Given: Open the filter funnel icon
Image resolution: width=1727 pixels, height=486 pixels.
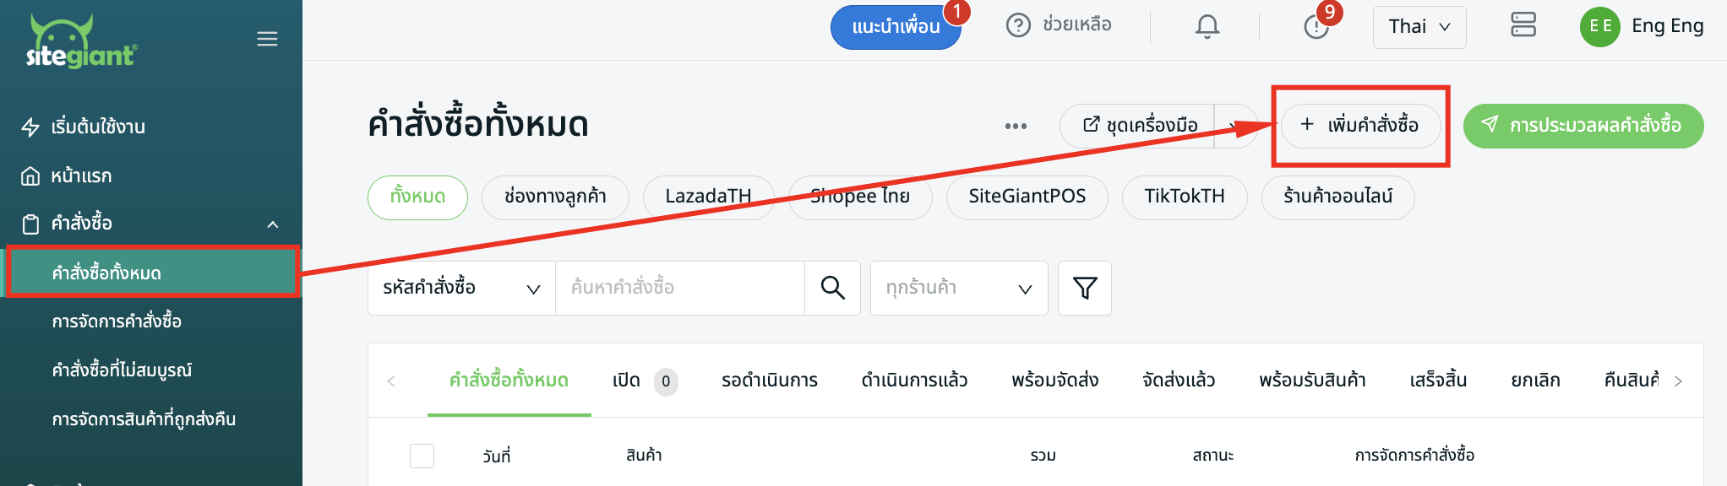Looking at the screenshot, I should [1085, 288].
